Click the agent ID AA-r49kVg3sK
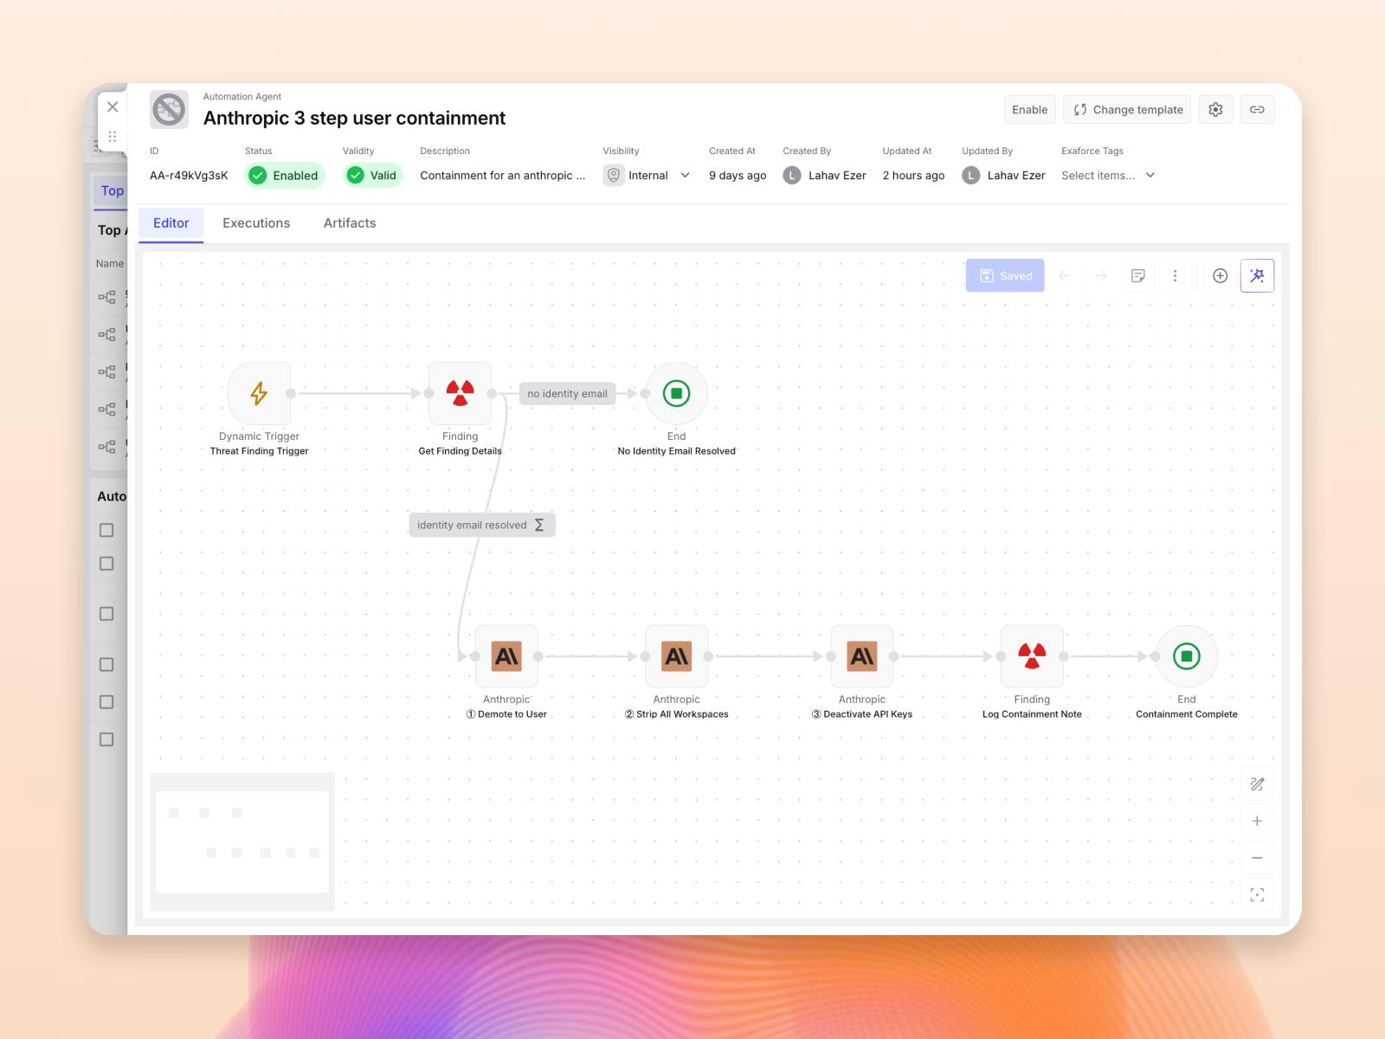Screen dimensions: 1385x1039 [x=189, y=176]
